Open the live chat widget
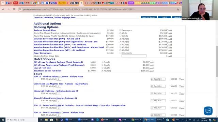Screen dimensions: 218x122 208,111
